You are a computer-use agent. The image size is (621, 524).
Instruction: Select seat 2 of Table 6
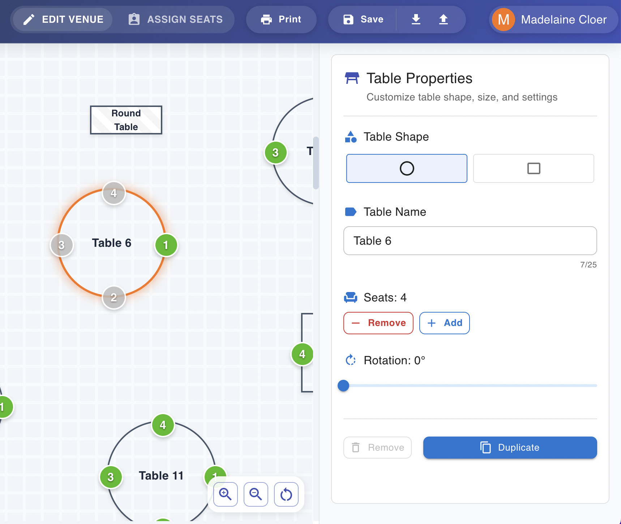coord(114,297)
